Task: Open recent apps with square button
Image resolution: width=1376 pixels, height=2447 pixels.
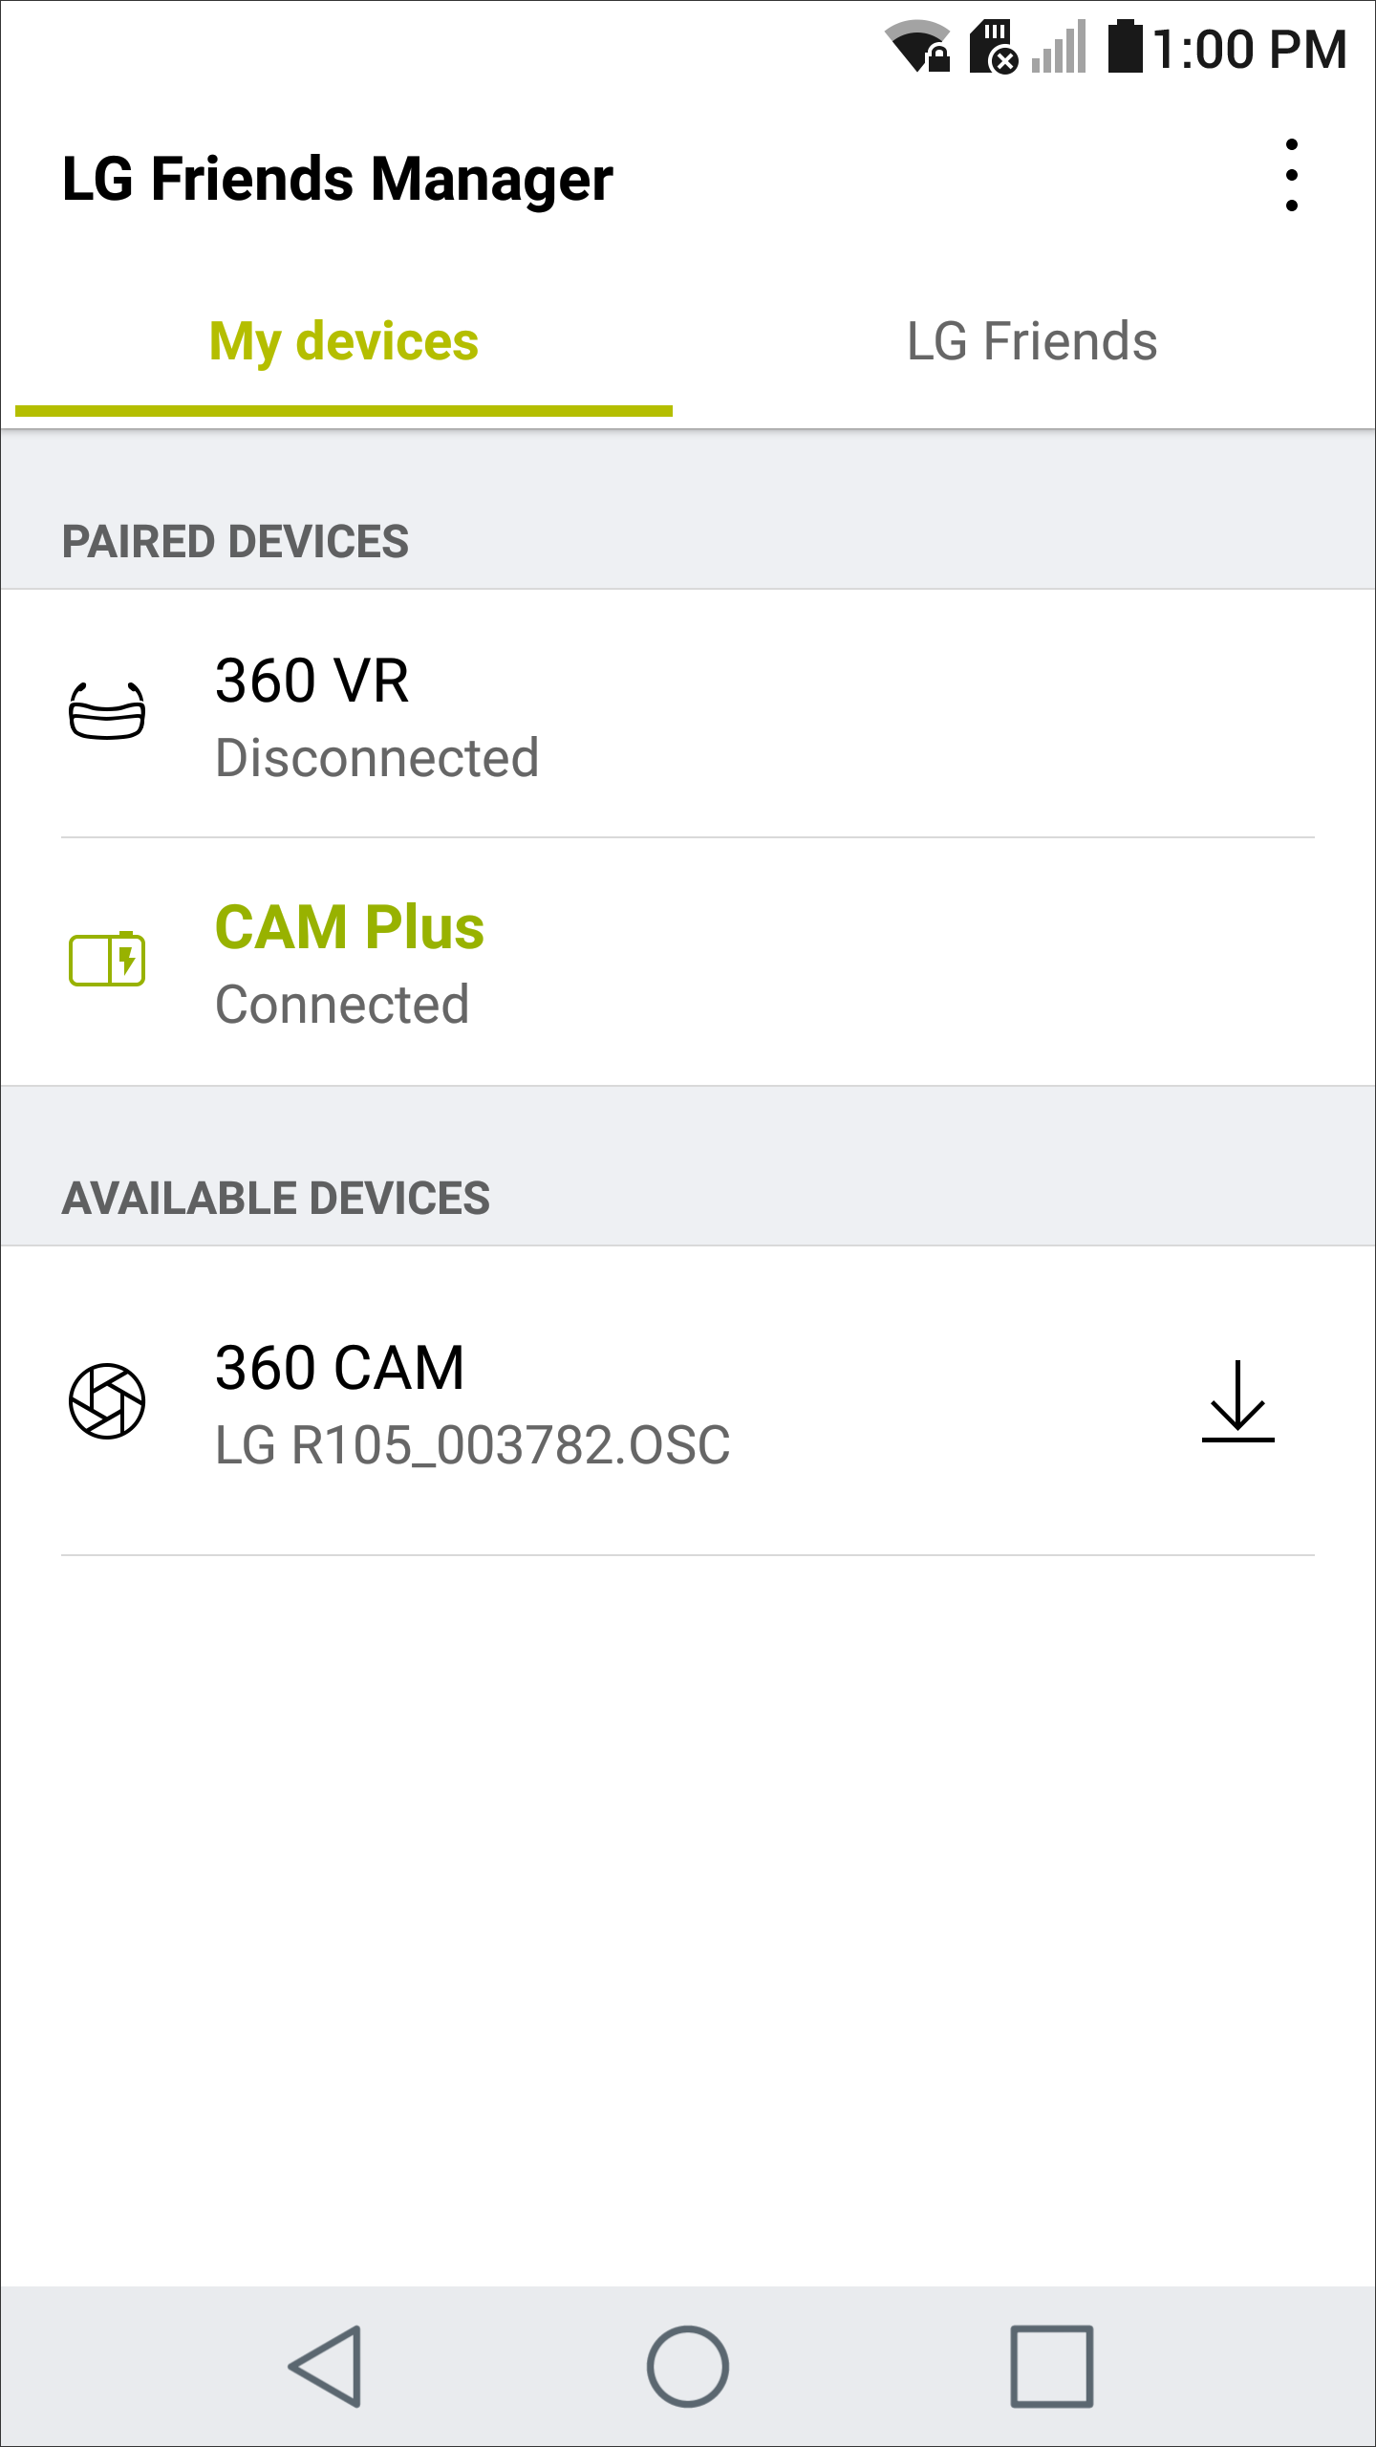Action: pyautogui.click(x=1052, y=2367)
